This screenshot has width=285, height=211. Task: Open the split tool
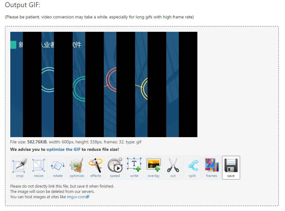tap(192, 167)
